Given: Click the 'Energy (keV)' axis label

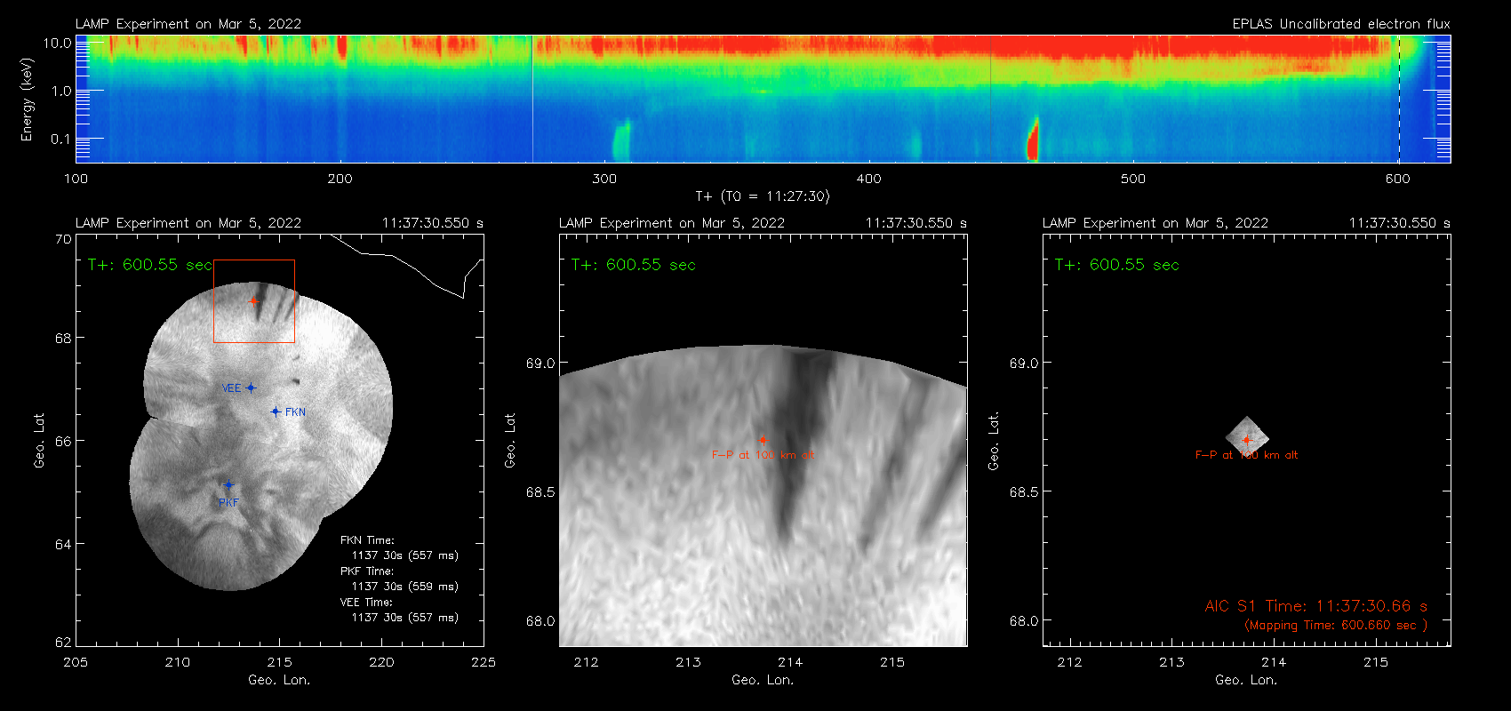Looking at the screenshot, I should [27, 100].
